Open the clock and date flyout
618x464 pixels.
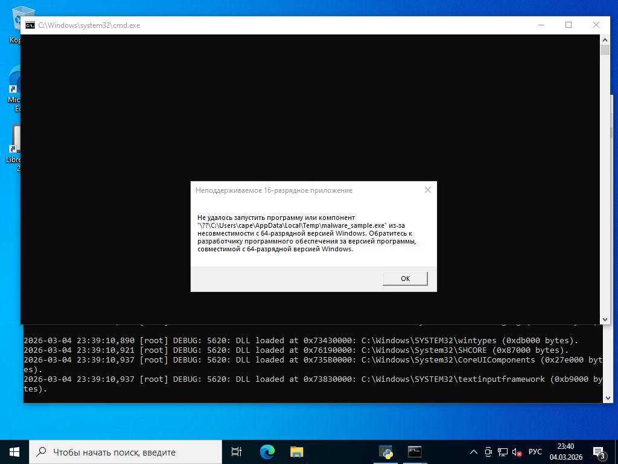point(565,452)
